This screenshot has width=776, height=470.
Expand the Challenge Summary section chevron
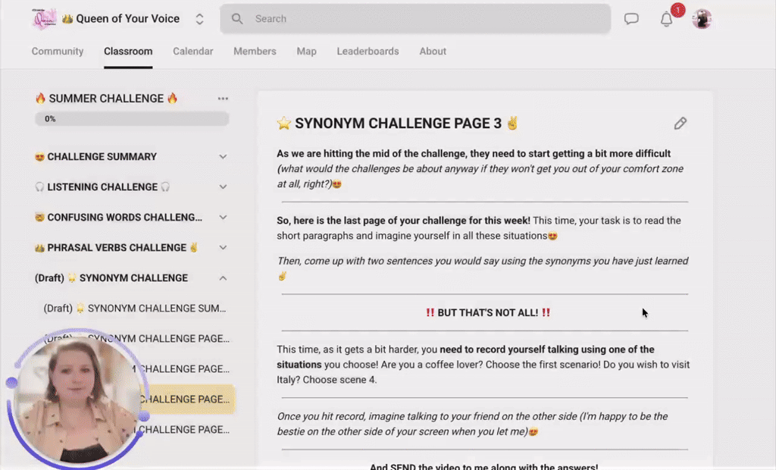224,156
